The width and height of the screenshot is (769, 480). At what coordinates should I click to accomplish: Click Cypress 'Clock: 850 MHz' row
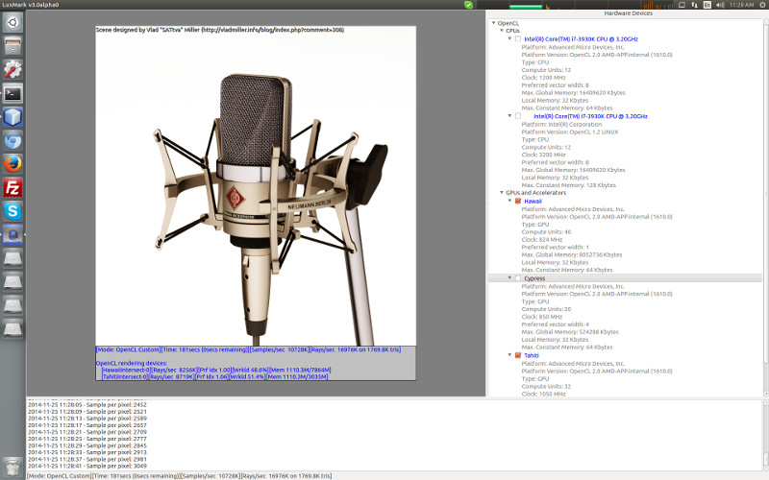click(541, 317)
